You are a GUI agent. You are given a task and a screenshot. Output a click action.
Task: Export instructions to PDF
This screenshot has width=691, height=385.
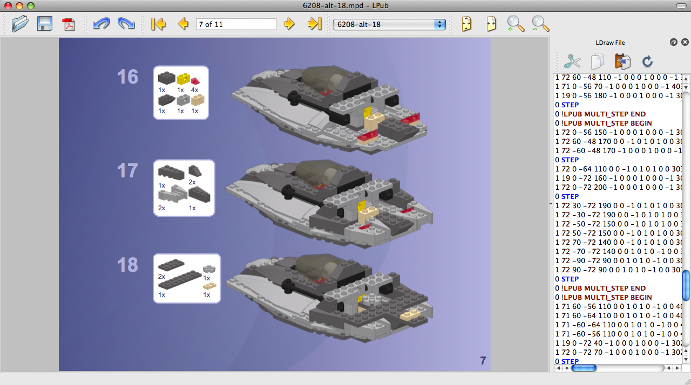(x=69, y=24)
